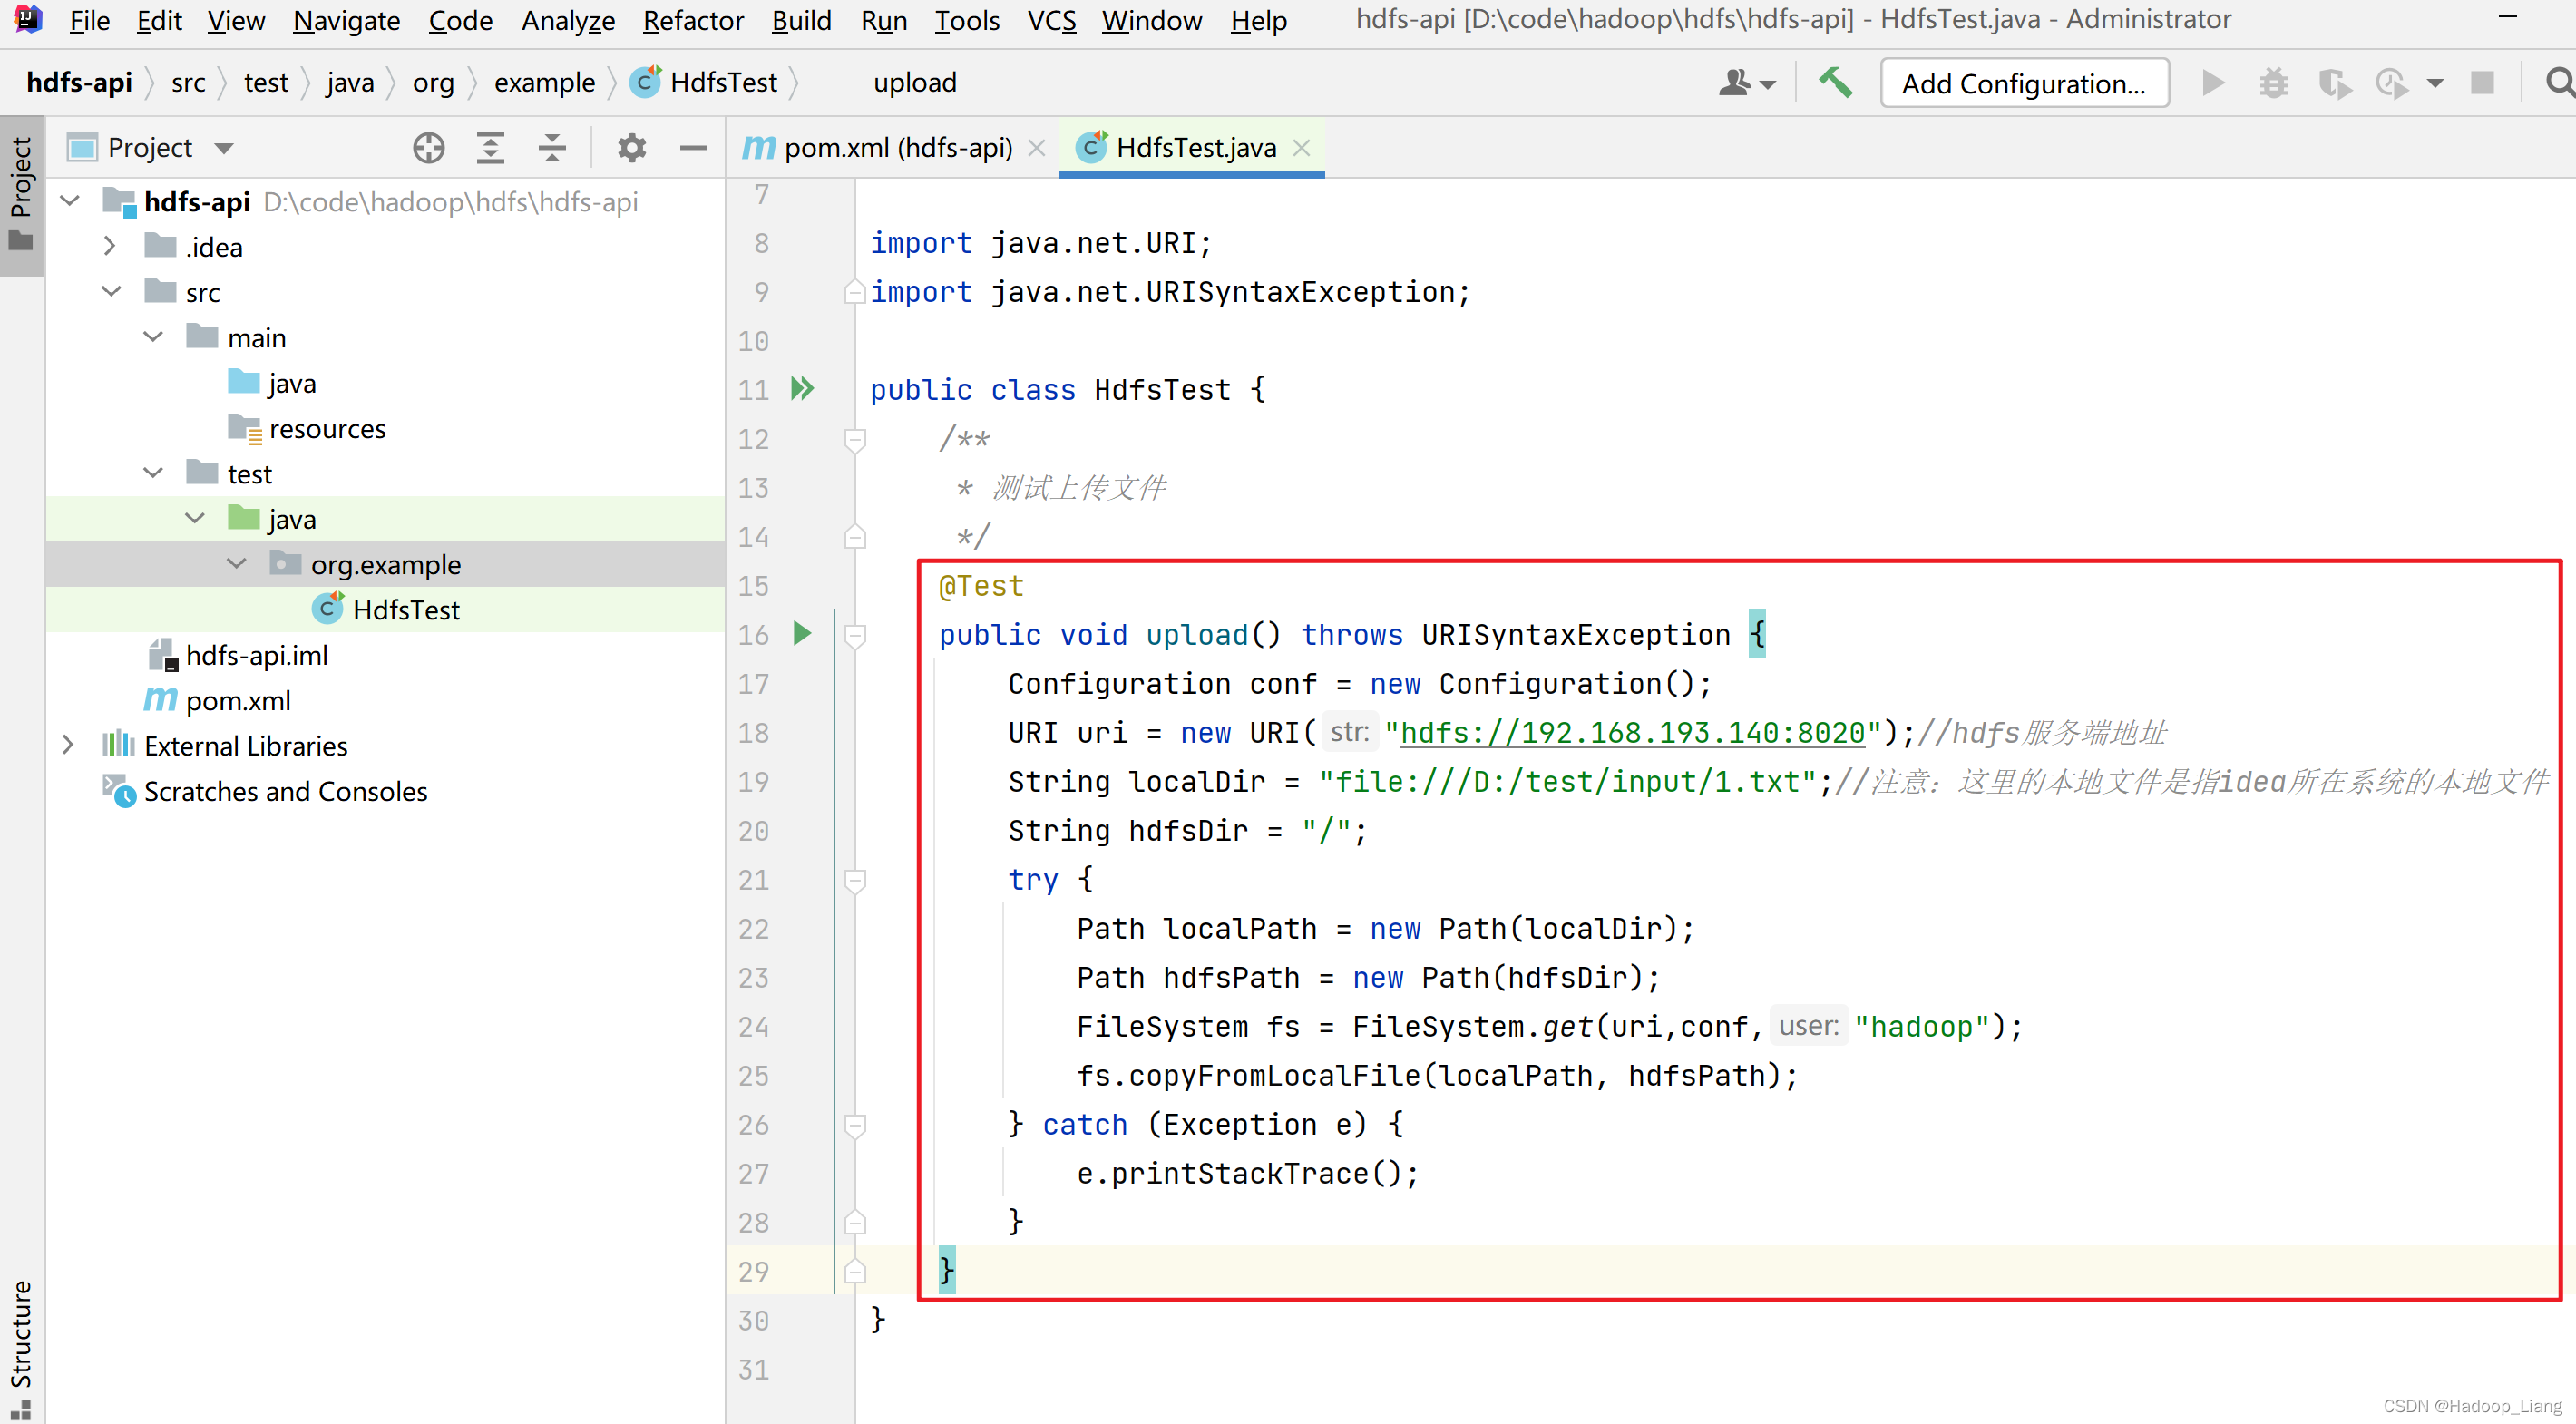
Task: Expand External Libraries node
Action: point(68,745)
